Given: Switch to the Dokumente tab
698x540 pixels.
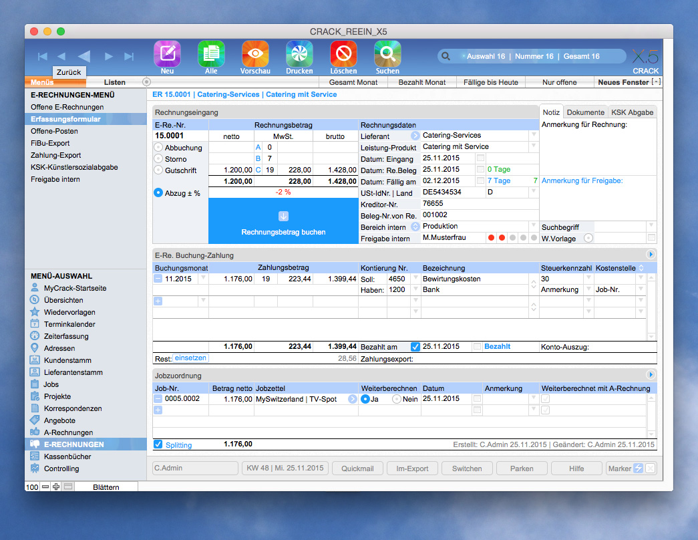Looking at the screenshot, I should [x=586, y=112].
